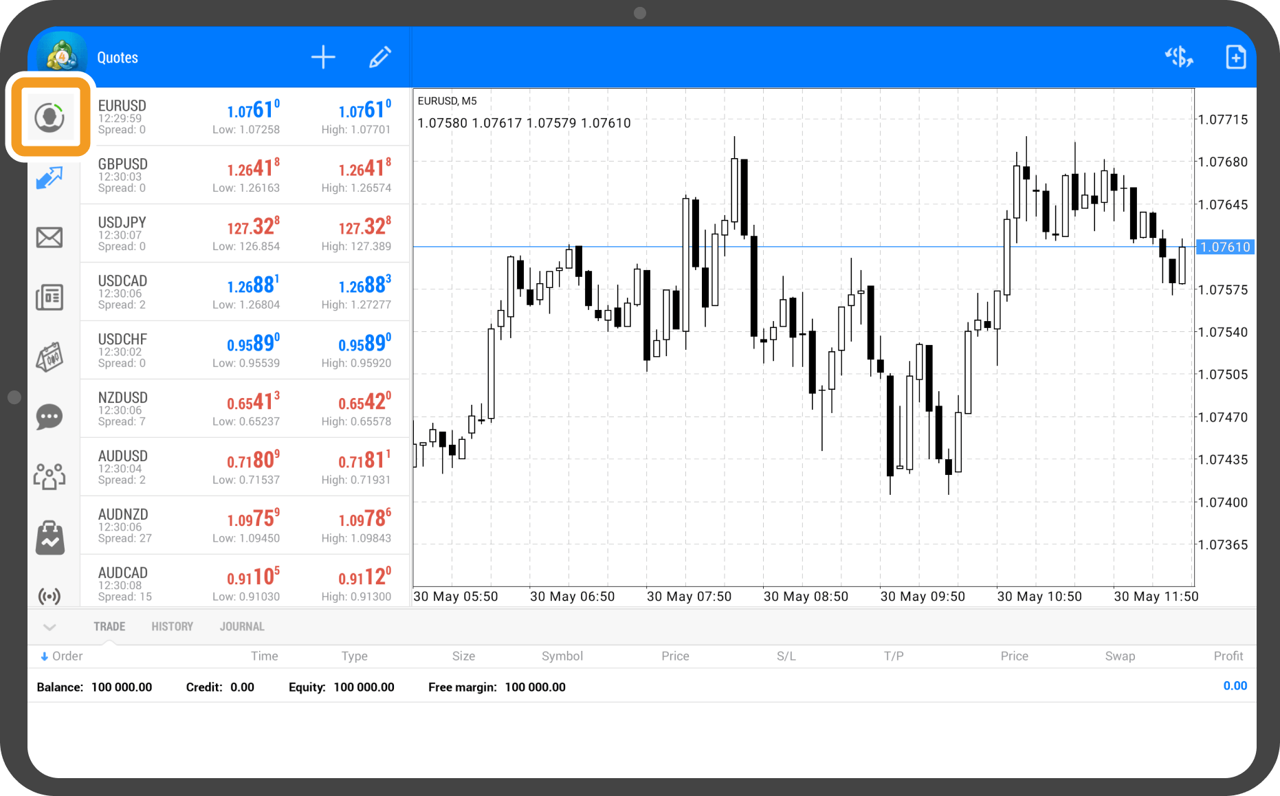The width and height of the screenshot is (1280, 796).
Task: Select the GBPUSD quote row
Action: coord(245,175)
